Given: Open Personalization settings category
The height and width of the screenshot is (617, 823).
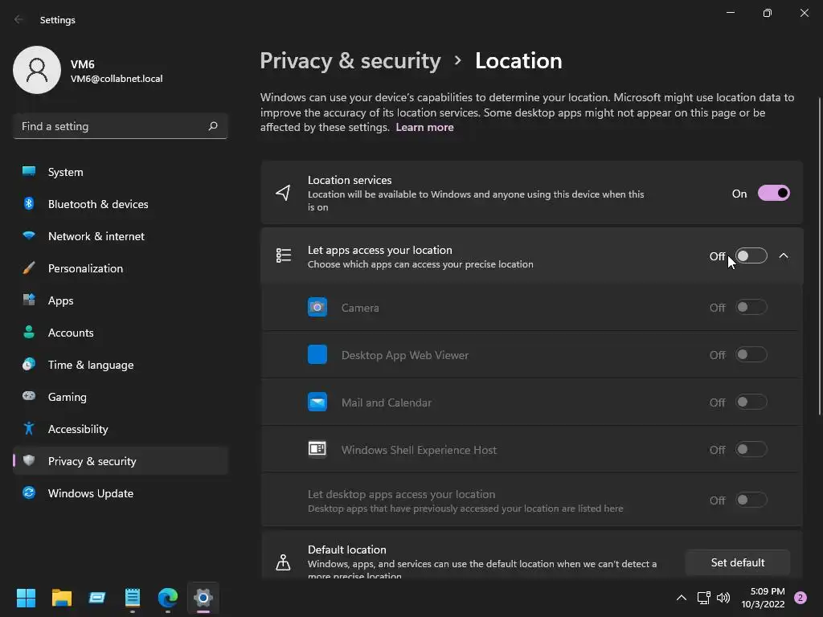Looking at the screenshot, I should tap(85, 268).
